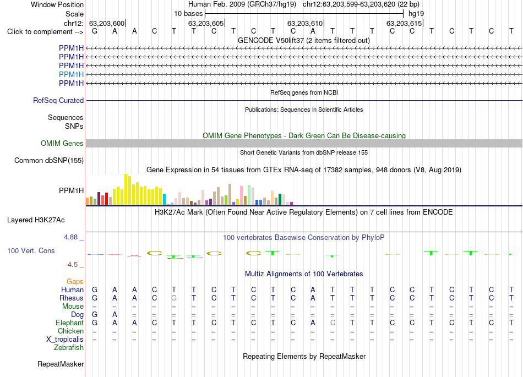
Task: Open 'Multiz Alignments of 100 Vertebrates' title
Action: tap(304, 274)
